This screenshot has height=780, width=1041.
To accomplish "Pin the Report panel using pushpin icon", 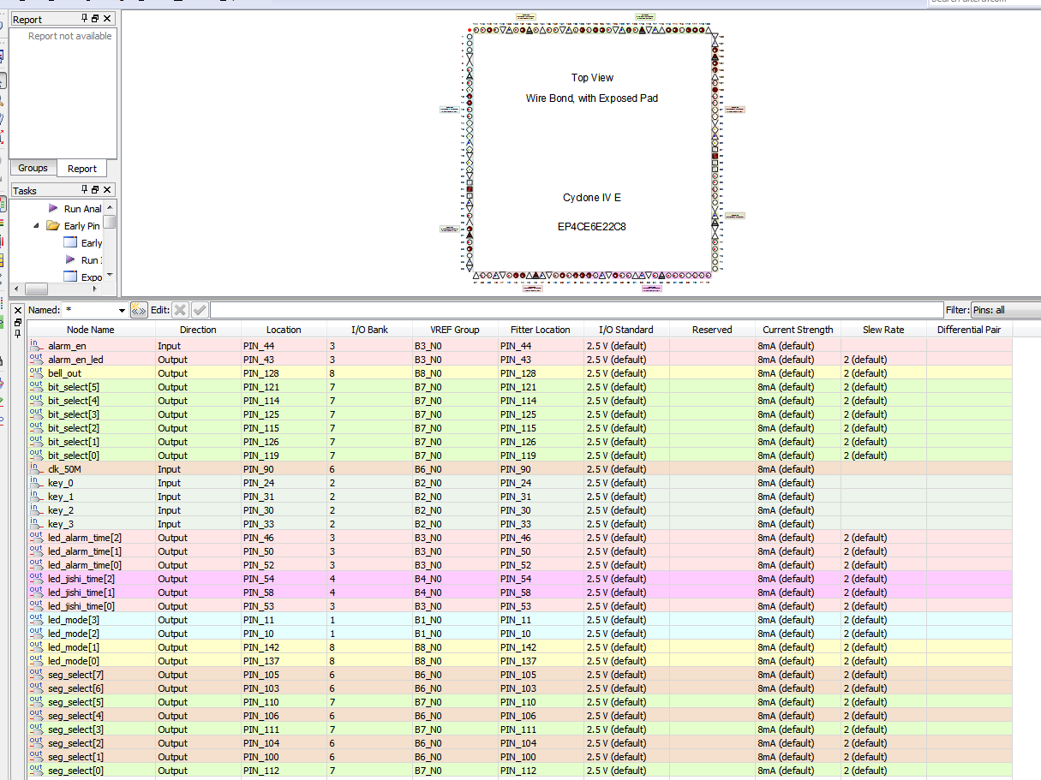I will [x=84, y=19].
